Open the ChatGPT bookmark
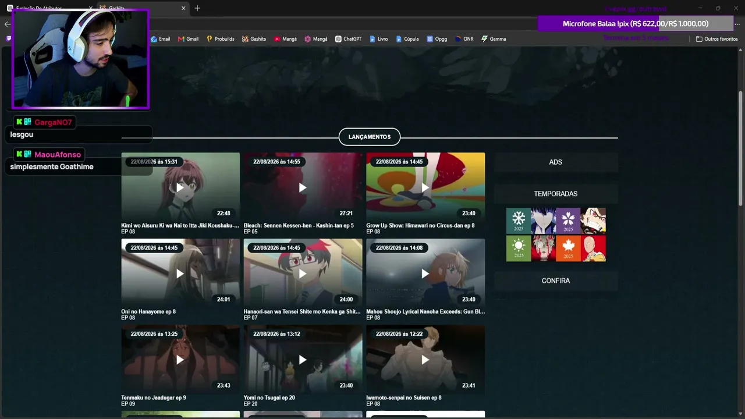Viewport: 745px width, 419px height. tap(348, 39)
